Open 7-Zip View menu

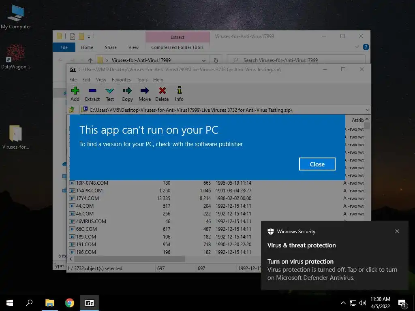click(x=101, y=80)
